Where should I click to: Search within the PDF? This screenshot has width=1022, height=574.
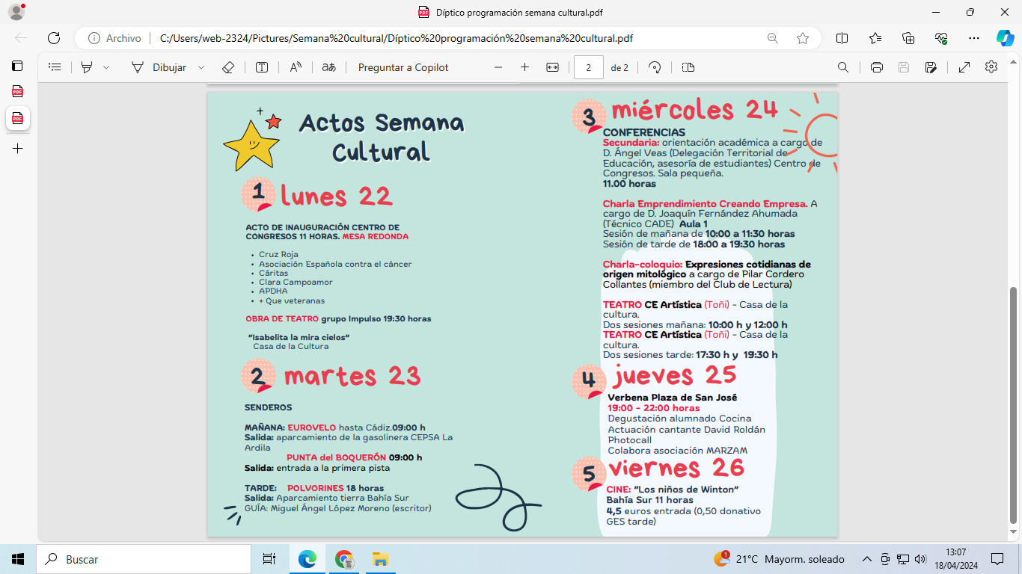(843, 67)
